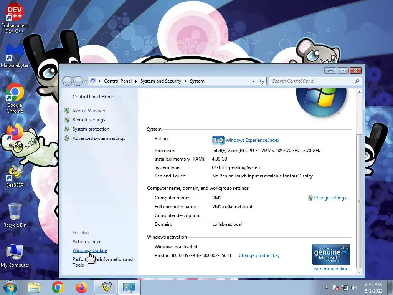Open Control Panel Home
This screenshot has height=295, width=393.
(93, 97)
